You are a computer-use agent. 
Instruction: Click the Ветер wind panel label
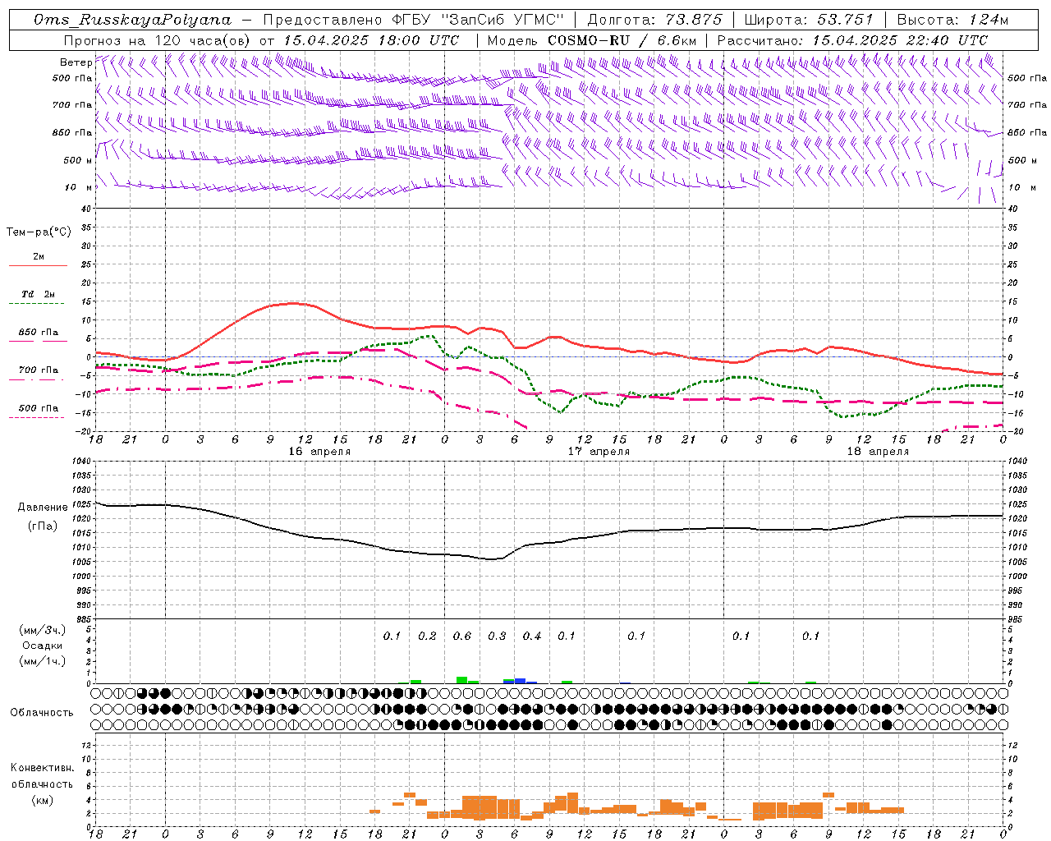pyautogui.click(x=76, y=62)
